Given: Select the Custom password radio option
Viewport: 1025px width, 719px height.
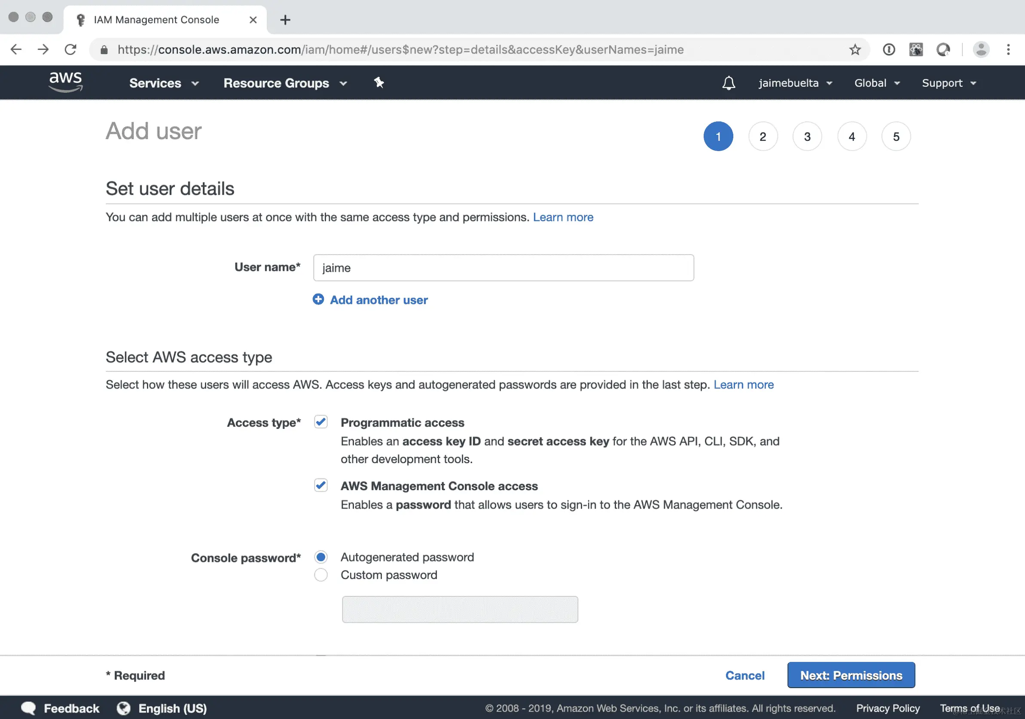Looking at the screenshot, I should click(x=320, y=574).
